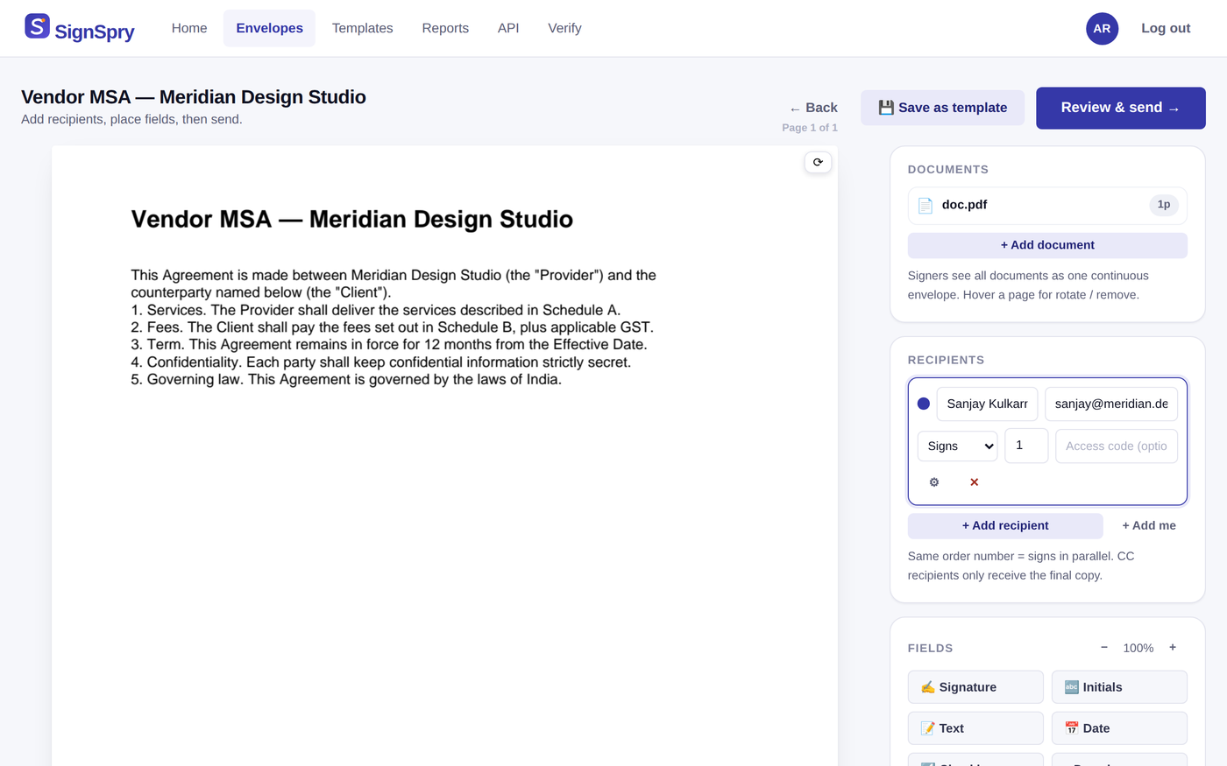Select the Text field tool

pyautogui.click(x=975, y=728)
